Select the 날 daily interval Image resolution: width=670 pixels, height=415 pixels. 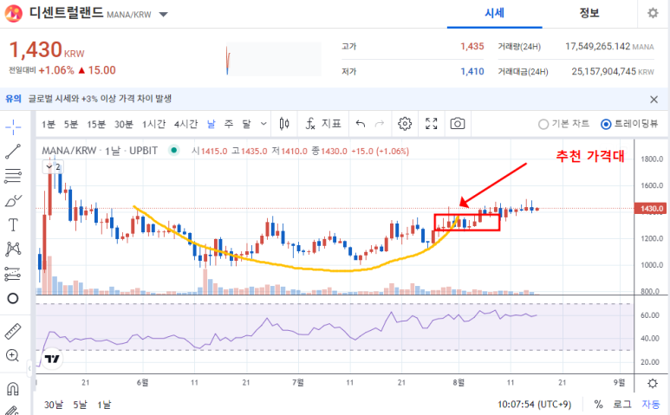[211, 124]
